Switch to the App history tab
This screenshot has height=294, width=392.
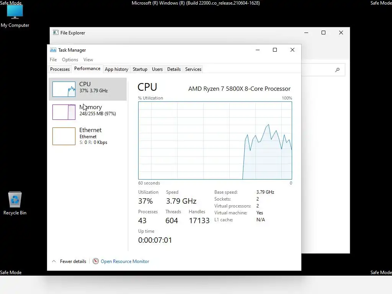(116, 69)
